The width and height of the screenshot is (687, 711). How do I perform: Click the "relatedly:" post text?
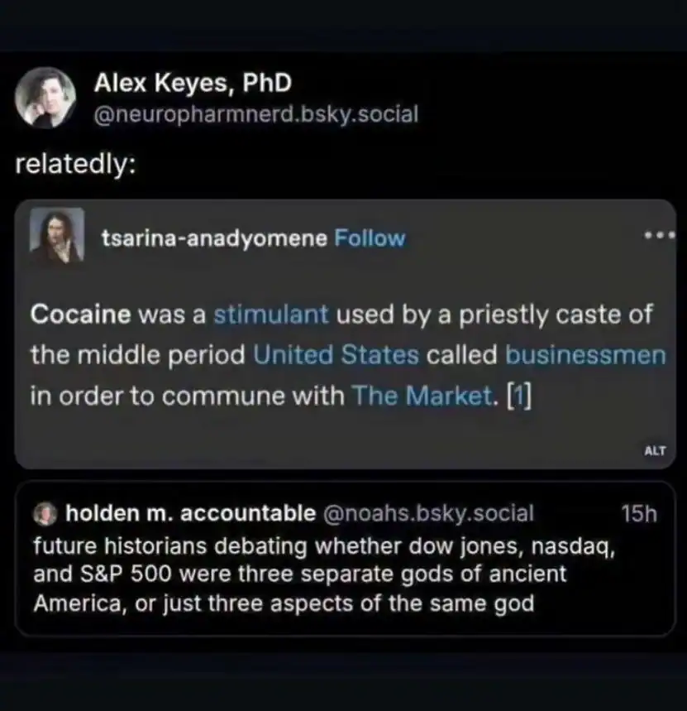coord(76,164)
